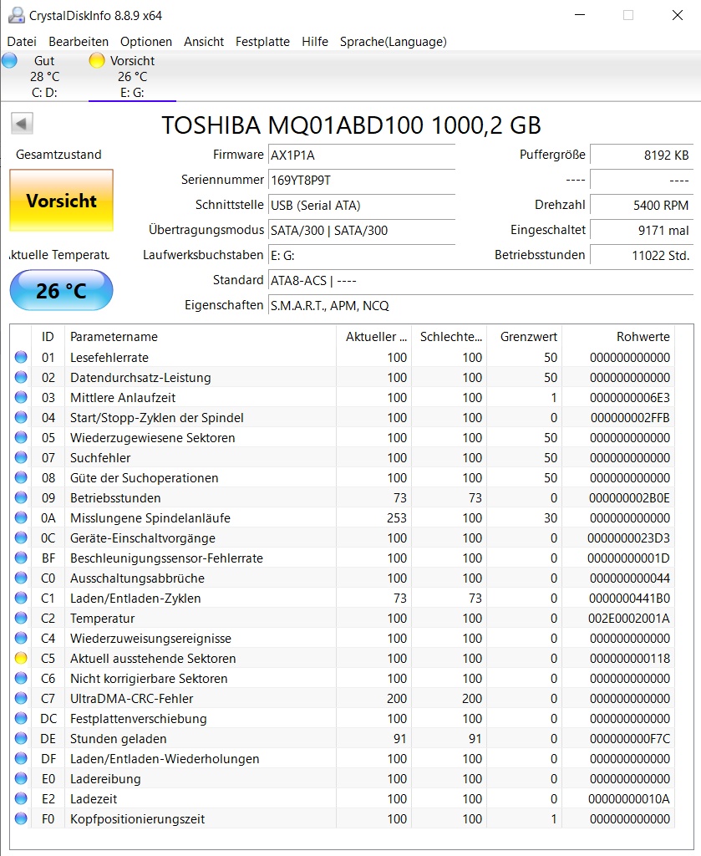
Task: Click the blue status icon for Datendurchsatz-Leistung
Action: (x=21, y=377)
